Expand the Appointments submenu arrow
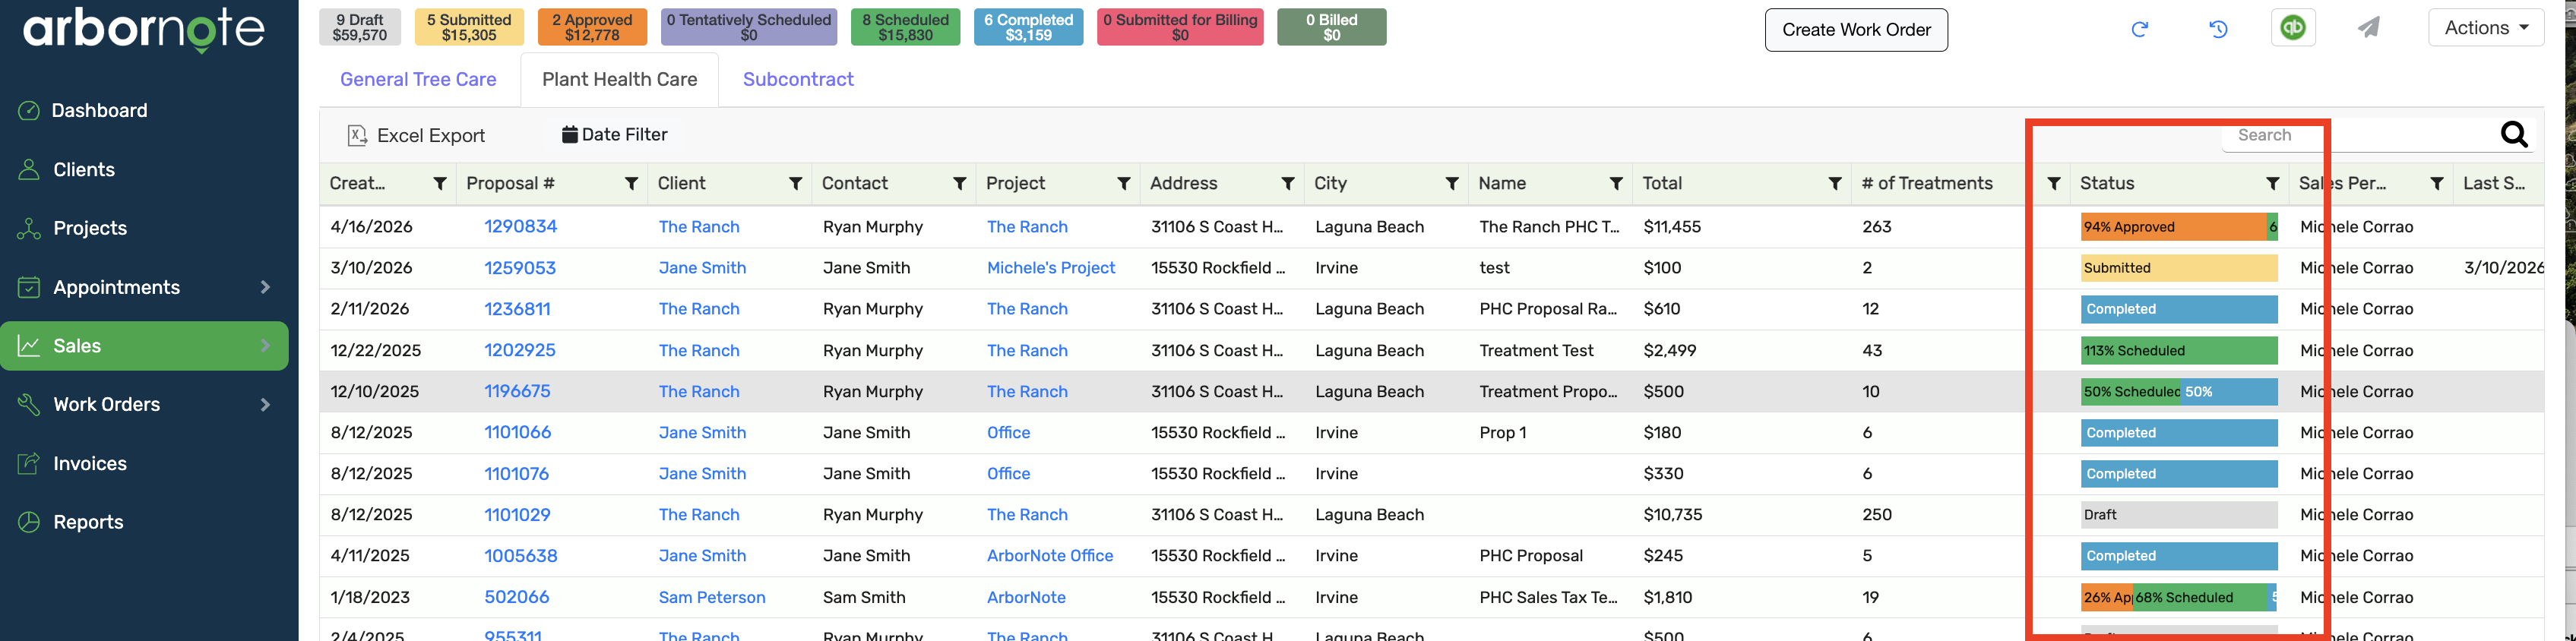 [x=265, y=287]
